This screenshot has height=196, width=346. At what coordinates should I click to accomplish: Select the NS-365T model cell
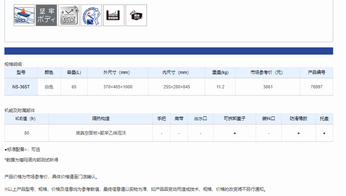click(21, 87)
